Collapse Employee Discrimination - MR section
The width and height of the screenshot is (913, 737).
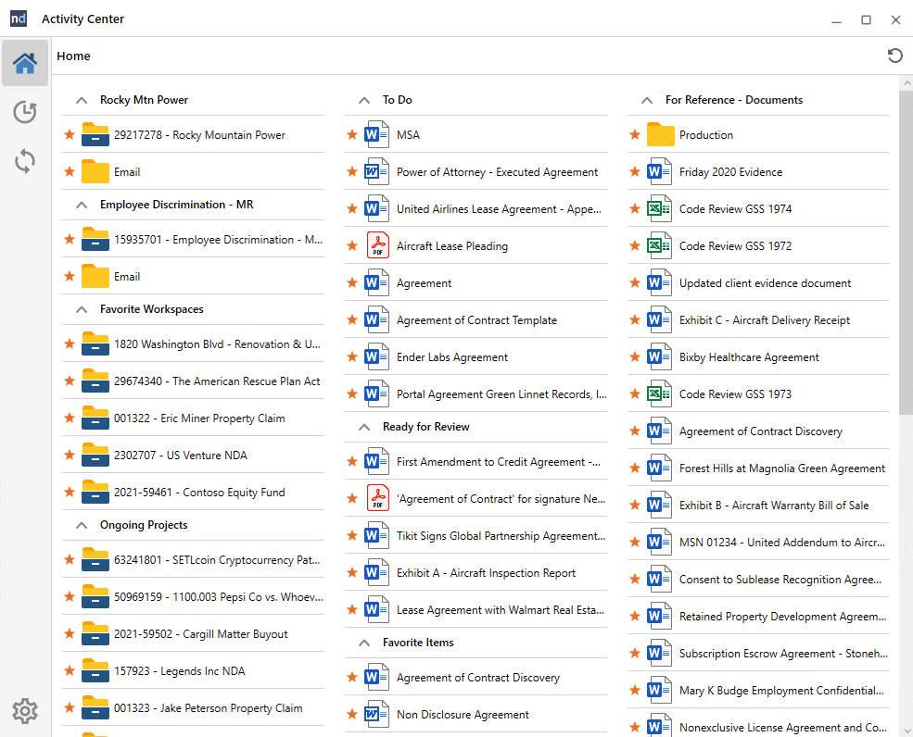(x=82, y=205)
